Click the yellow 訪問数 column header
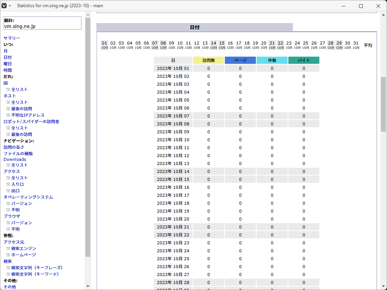387x290 pixels. point(209,60)
